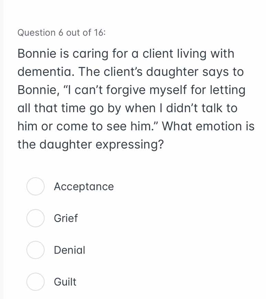Image resolution: width=266 pixels, height=299 pixels.
Task: Click the Denial answer label
Action: (69, 250)
